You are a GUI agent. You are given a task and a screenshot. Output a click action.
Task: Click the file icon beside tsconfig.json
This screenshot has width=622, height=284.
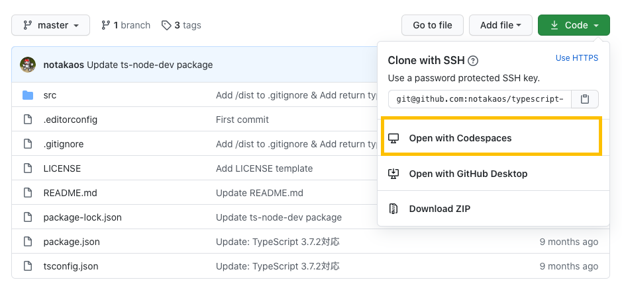[x=28, y=266]
